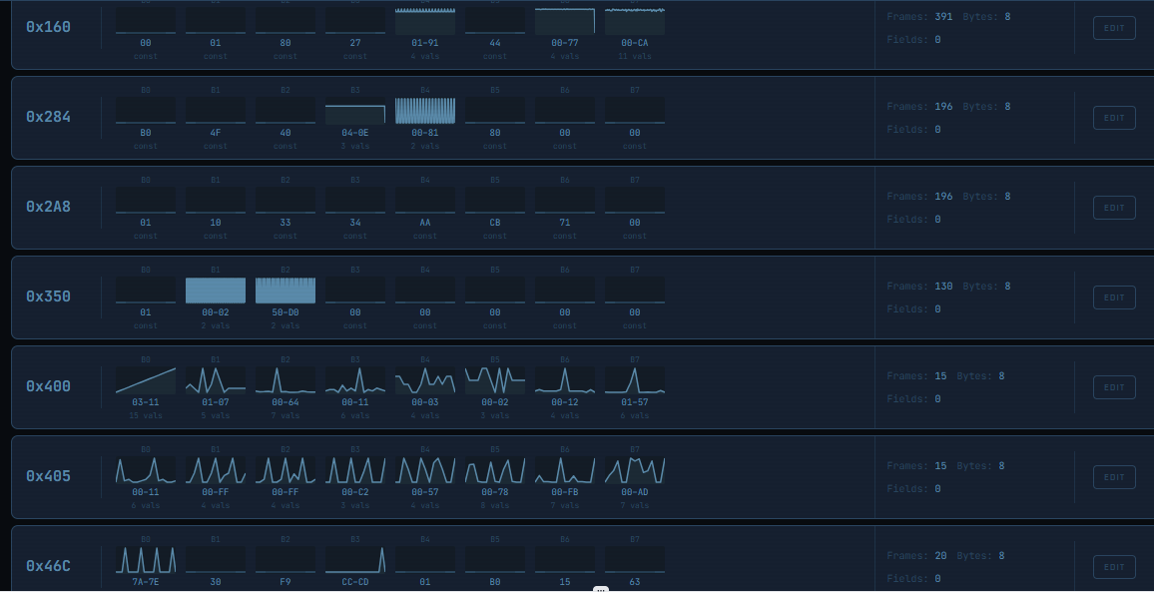Select the B4 sparkline in row 0x405
The image size is (1154, 592).
[x=425, y=470]
